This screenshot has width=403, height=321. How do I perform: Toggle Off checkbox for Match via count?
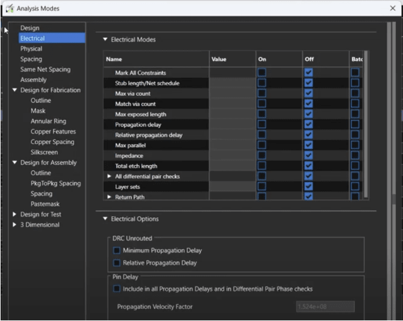tap(308, 104)
